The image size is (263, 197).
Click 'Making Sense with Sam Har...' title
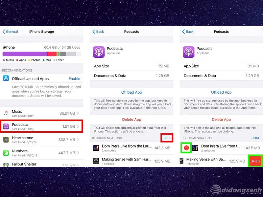pos(127,159)
